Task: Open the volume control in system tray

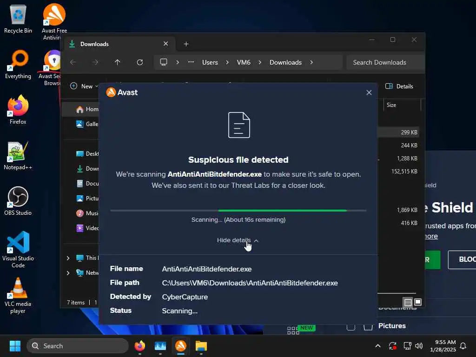Action: (419, 346)
